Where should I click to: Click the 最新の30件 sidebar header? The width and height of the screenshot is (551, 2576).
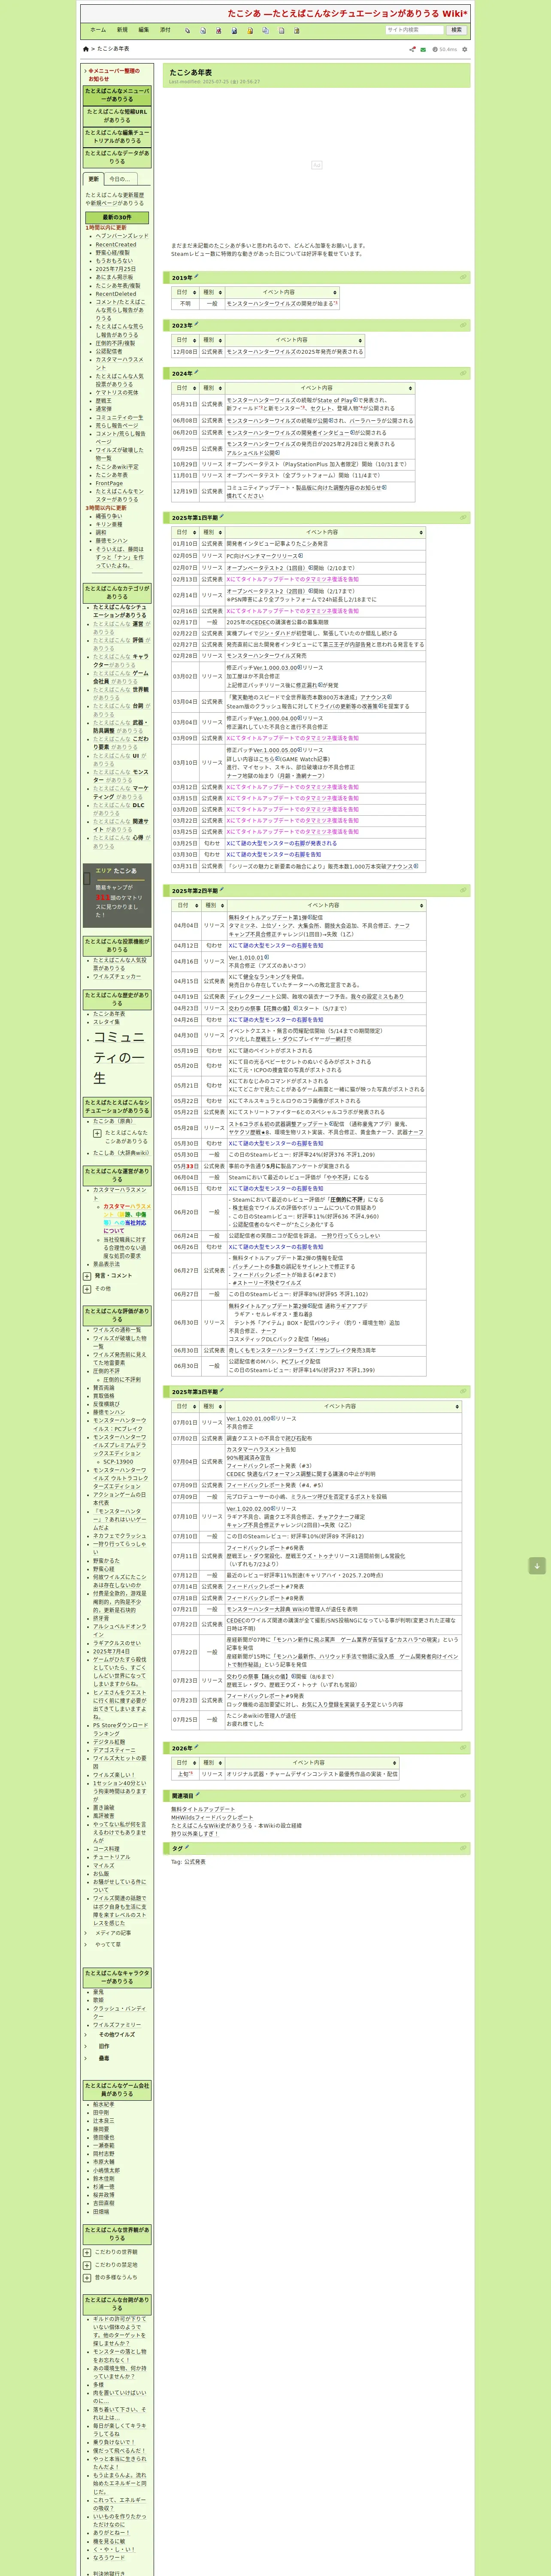117,217
